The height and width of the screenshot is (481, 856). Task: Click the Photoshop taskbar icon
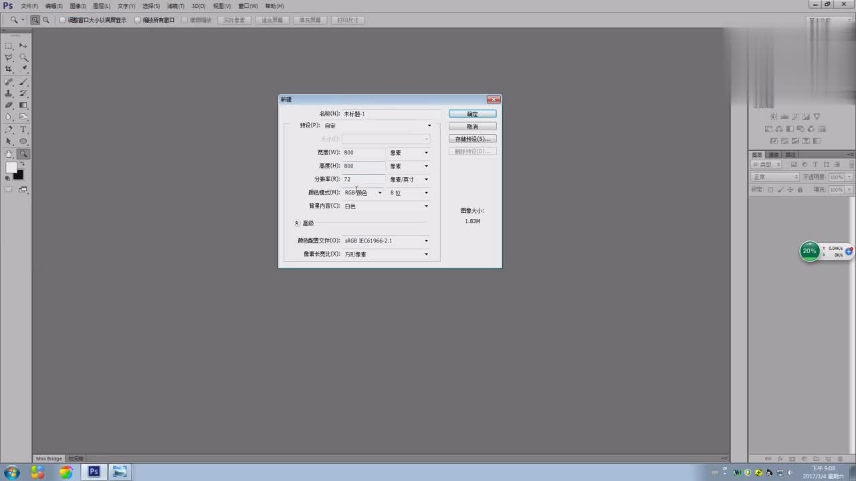(94, 472)
